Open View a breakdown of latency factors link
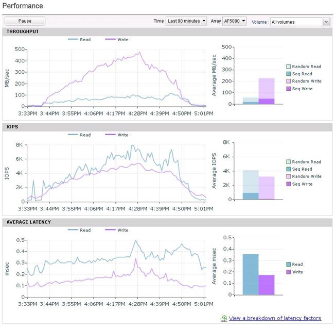 coord(275,318)
